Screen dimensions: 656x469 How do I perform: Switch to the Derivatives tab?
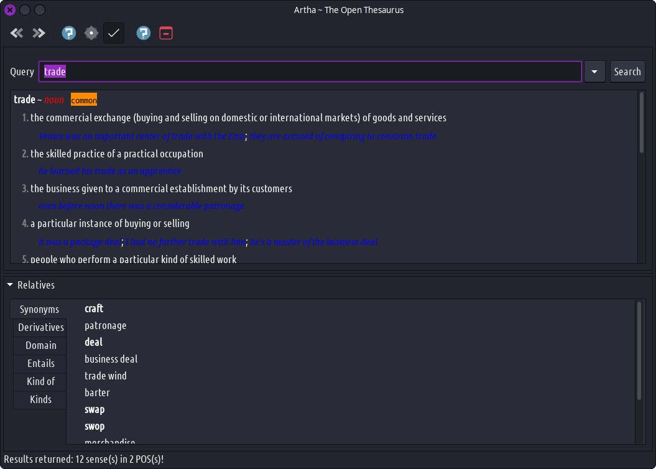(x=41, y=327)
